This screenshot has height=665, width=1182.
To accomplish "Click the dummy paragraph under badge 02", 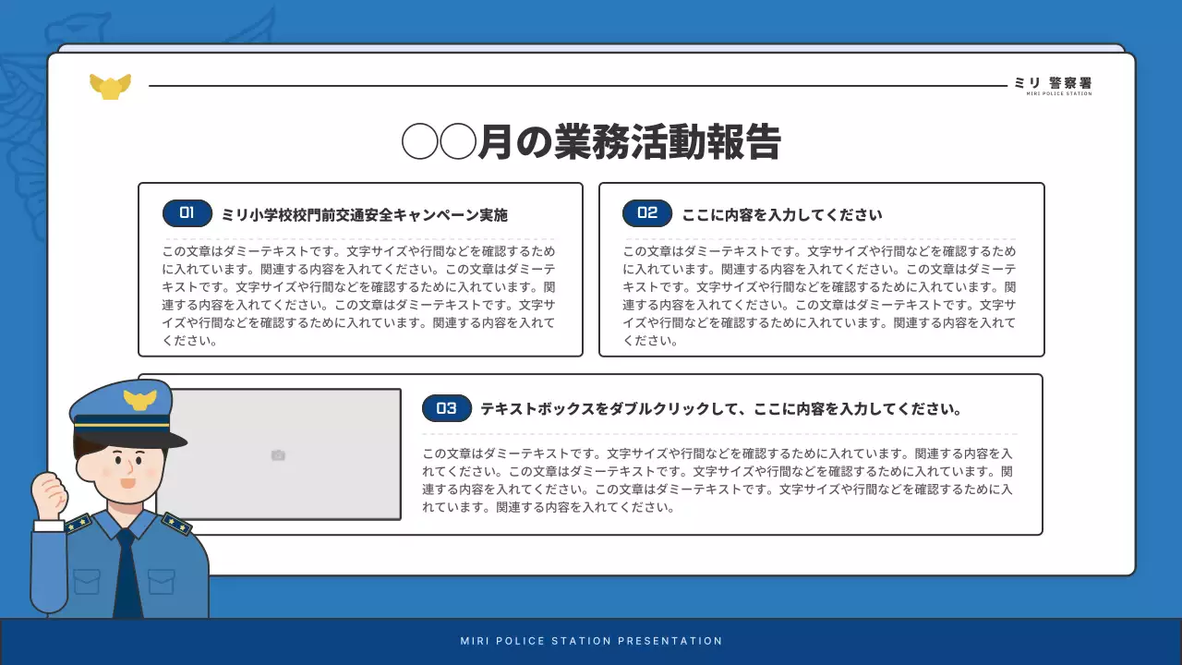I will click(820, 296).
